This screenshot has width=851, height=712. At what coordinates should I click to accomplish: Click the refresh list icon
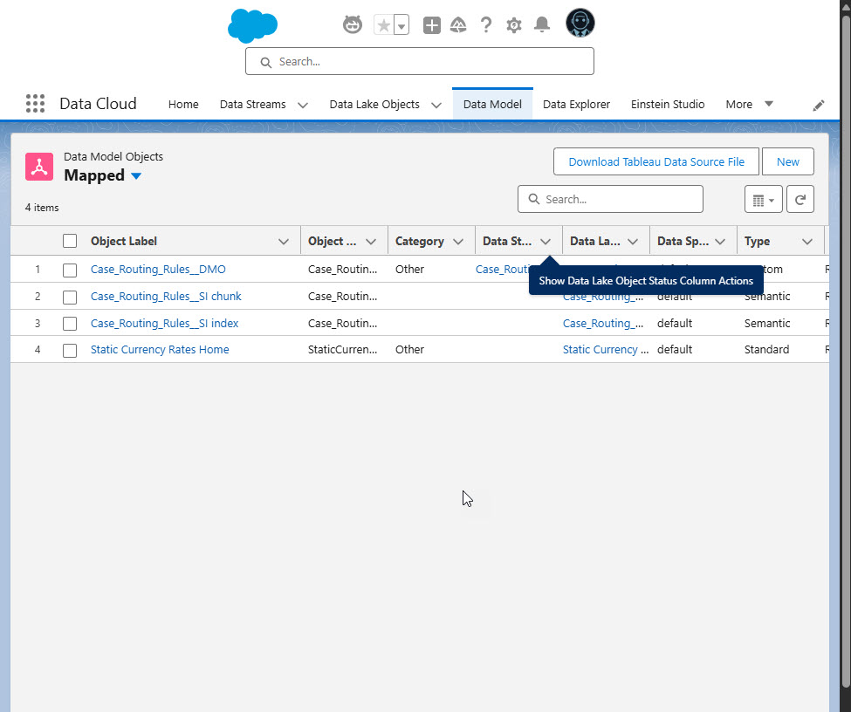[800, 199]
